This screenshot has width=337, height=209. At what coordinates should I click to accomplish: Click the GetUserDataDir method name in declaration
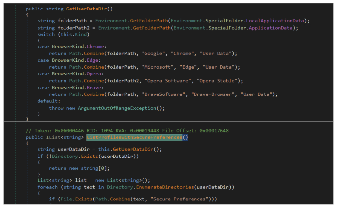(x=87, y=9)
